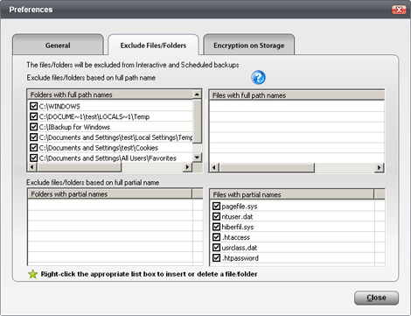Uncheck C:\IBackup for Windows checkbox
Screen dimensions: 411x316
[34, 127]
